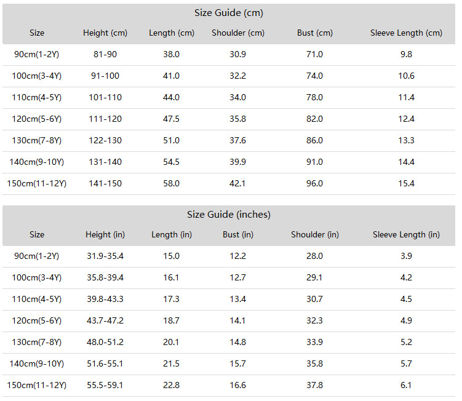Click the 110cm(4-5Y) row in inches table

229,300
